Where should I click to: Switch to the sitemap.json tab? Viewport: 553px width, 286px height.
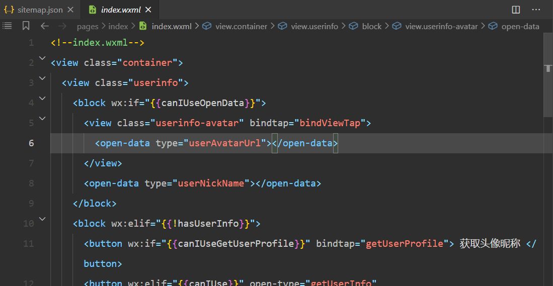(x=39, y=10)
